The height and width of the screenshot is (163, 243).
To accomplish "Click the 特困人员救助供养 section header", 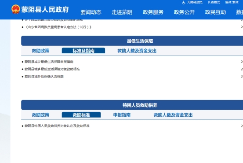I will tap(140, 105).
